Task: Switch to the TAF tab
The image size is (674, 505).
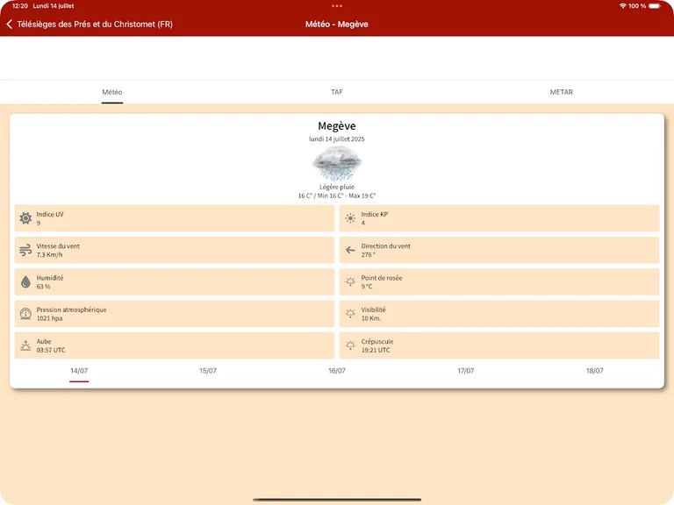Action: click(x=337, y=92)
